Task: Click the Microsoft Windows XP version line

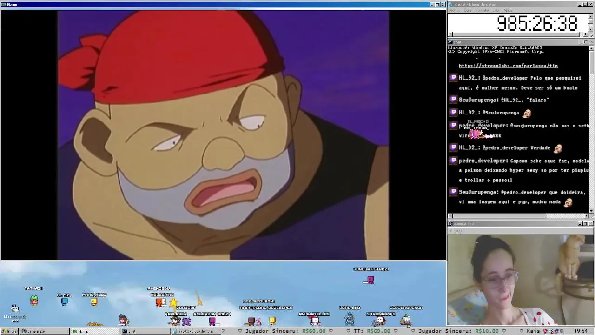Action: tap(495, 48)
